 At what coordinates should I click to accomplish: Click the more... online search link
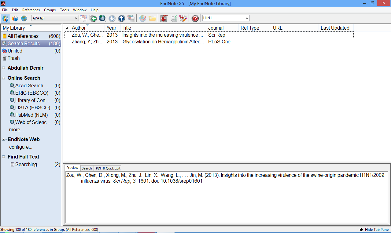[x=17, y=130]
